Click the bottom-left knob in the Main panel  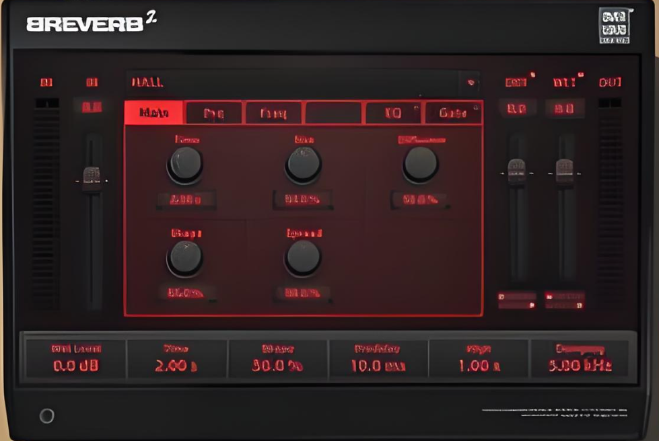pos(185,258)
